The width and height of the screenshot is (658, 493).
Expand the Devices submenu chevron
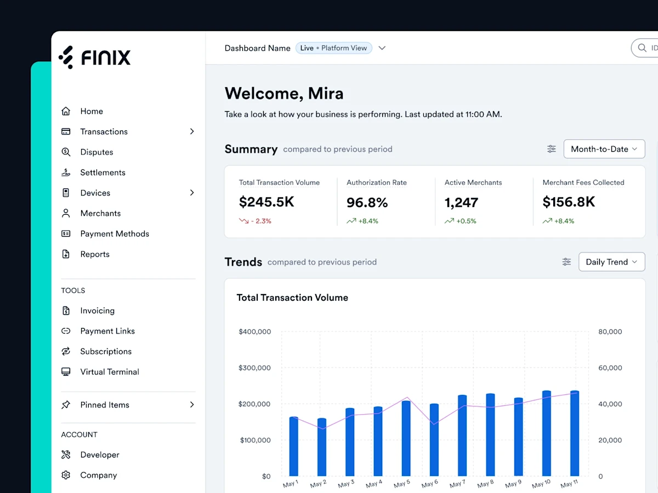point(192,193)
